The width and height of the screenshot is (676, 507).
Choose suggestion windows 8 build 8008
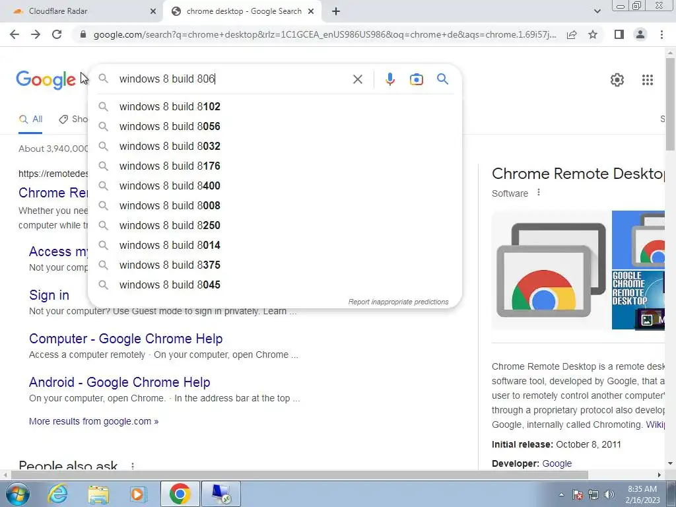[275, 206]
